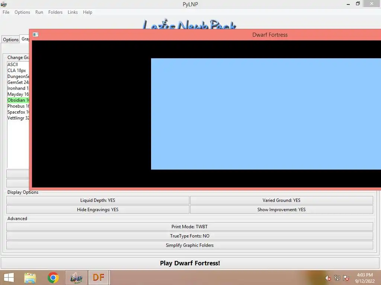
Task: Click the system clock showing 4:03 PM
Action: click(x=365, y=278)
